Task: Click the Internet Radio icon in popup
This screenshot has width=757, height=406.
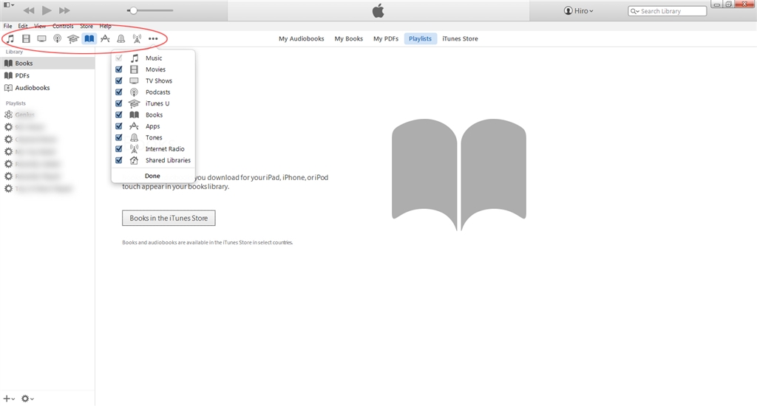Action: pyautogui.click(x=135, y=148)
